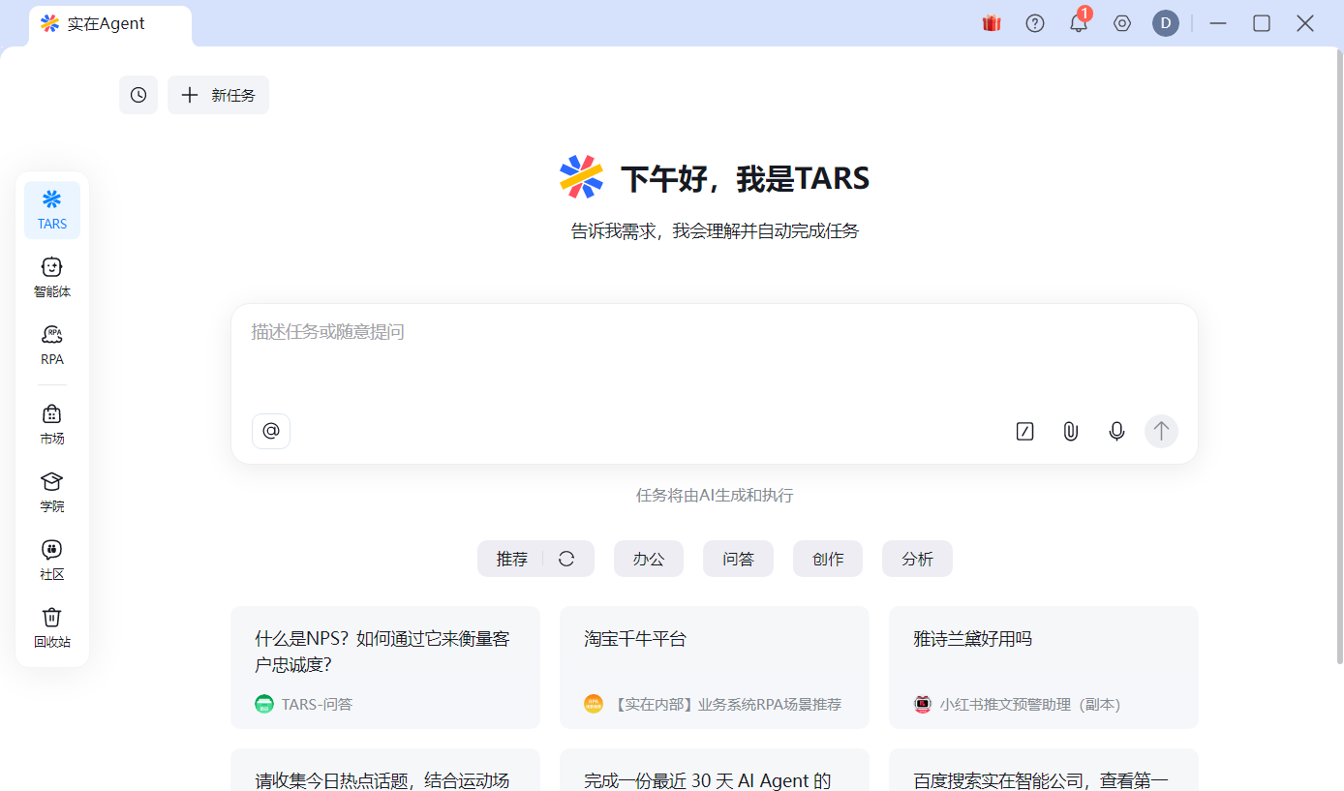
Task: Open RPA section in the sidebar
Action: [x=52, y=346]
